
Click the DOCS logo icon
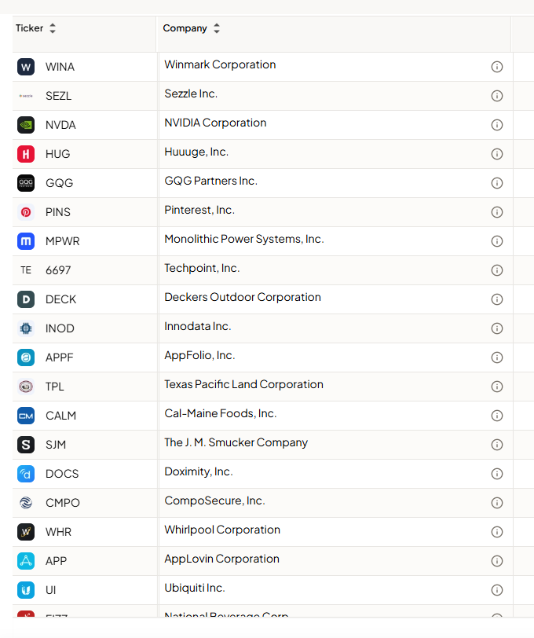(x=26, y=474)
